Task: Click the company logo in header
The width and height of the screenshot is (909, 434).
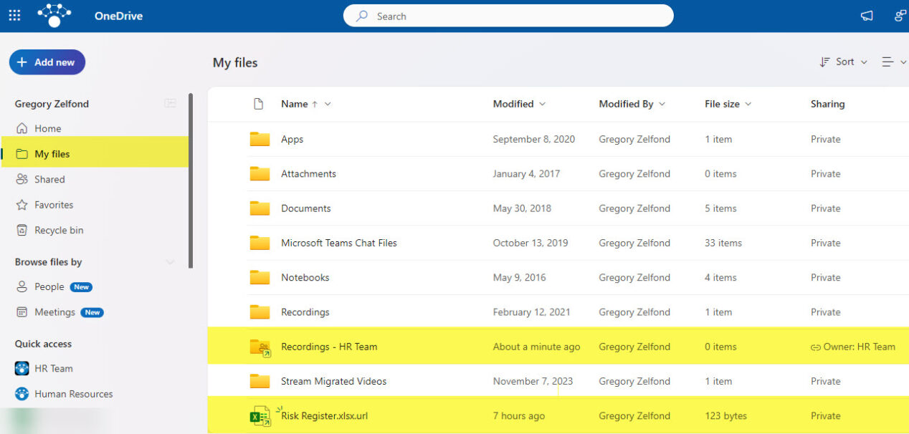Action: 54,15
